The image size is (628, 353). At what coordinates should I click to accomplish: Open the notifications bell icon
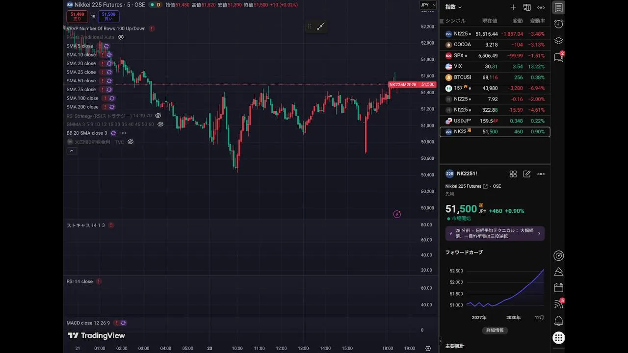[x=558, y=321]
